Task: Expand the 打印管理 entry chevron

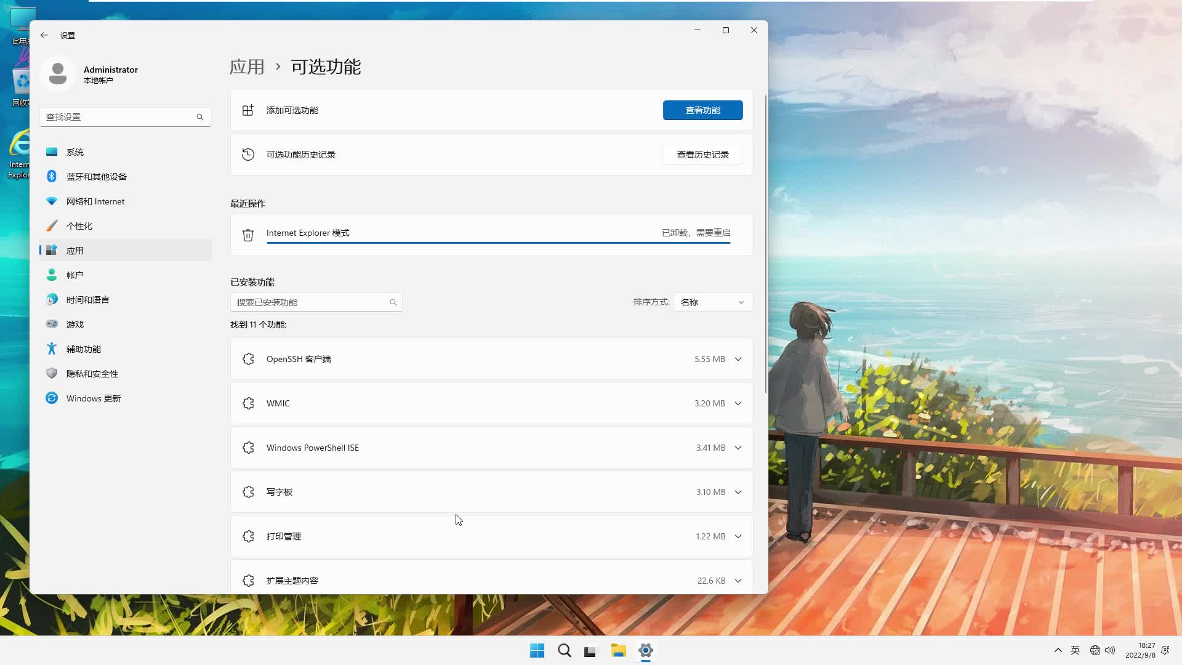Action: pos(738,536)
